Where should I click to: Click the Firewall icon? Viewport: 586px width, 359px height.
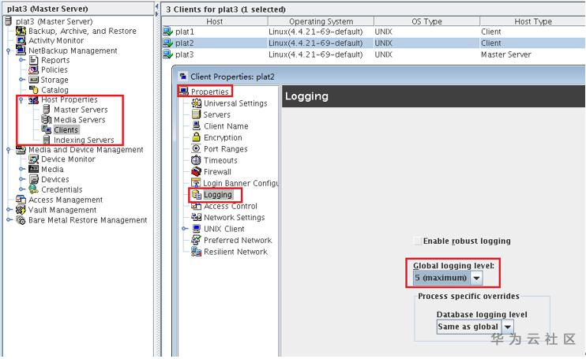(x=196, y=172)
